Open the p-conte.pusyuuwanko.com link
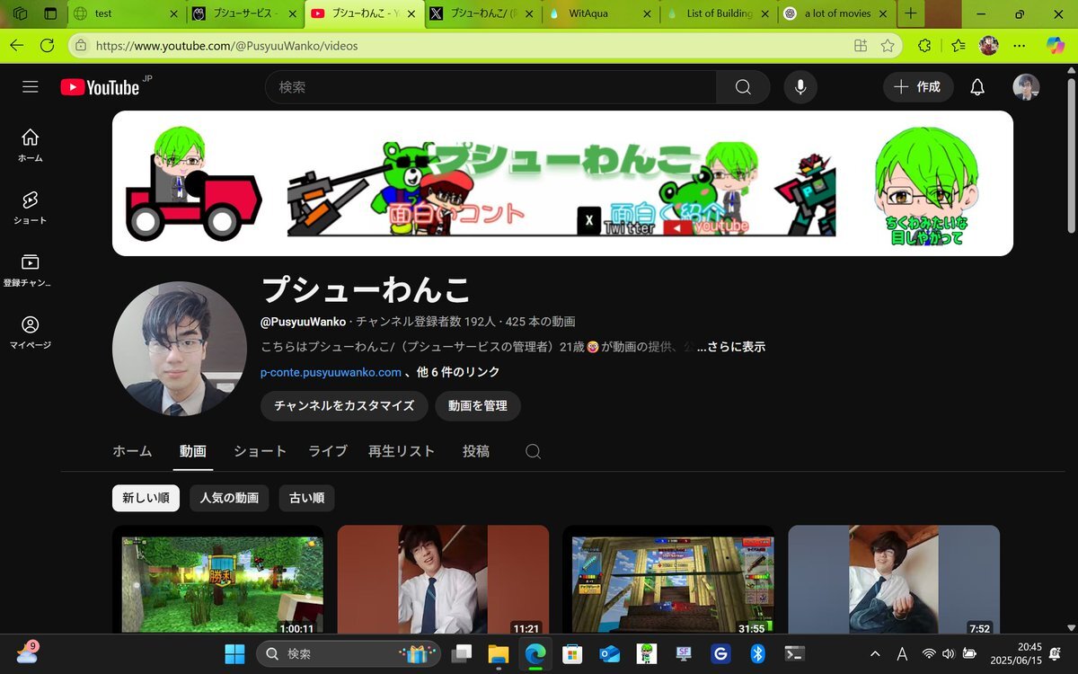The image size is (1078, 674). 331,372
